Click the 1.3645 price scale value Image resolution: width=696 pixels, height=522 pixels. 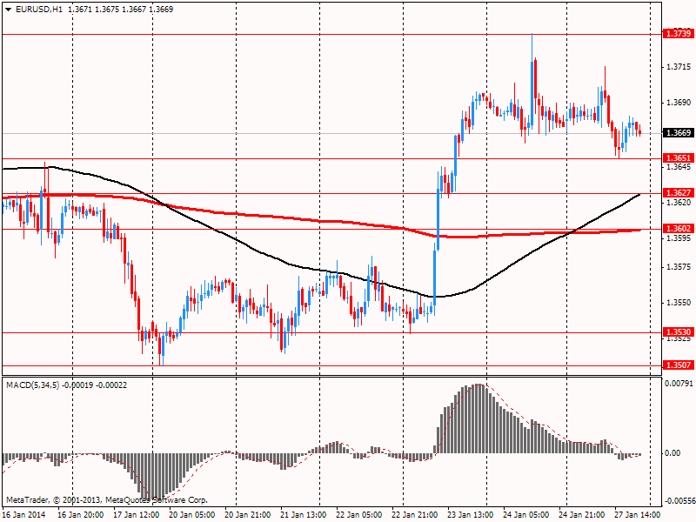pos(679,166)
